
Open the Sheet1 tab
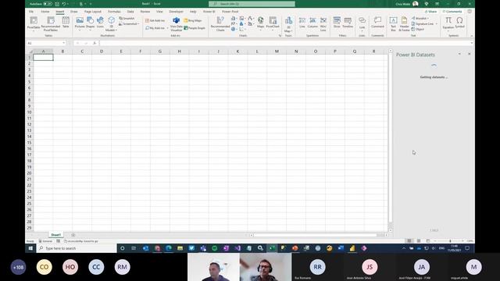pyautogui.click(x=55, y=235)
